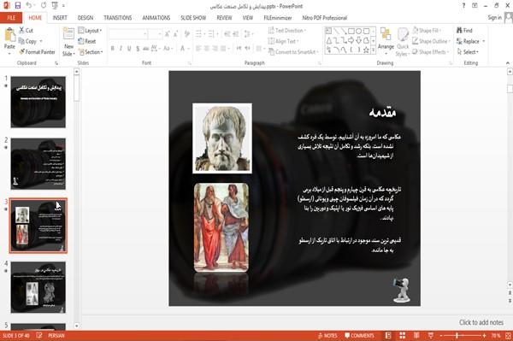The width and height of the screenshot is (513, 341).
Task: Select the right arrow shape in the gallery
Action: [351, 40]
